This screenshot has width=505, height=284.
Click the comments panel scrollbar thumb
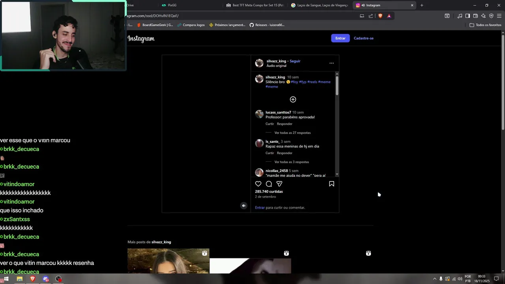point(337,85)
